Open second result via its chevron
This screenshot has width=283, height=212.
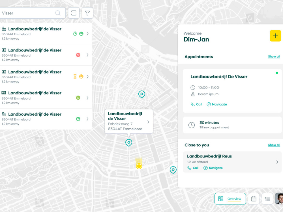click(87, 55)
